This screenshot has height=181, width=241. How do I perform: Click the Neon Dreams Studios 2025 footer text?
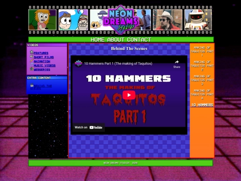click(x=120, y=163)
